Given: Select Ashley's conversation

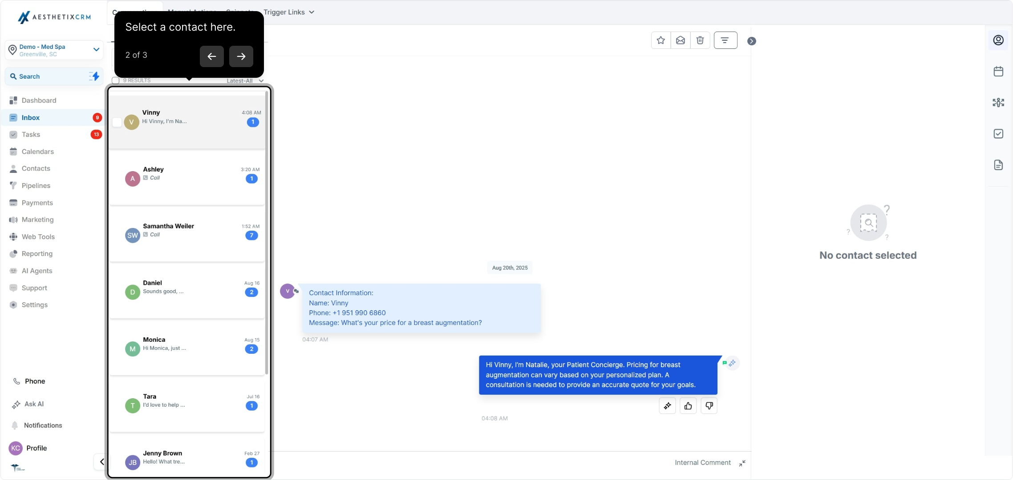Looking at the screenshot, I should coord(187,178).
